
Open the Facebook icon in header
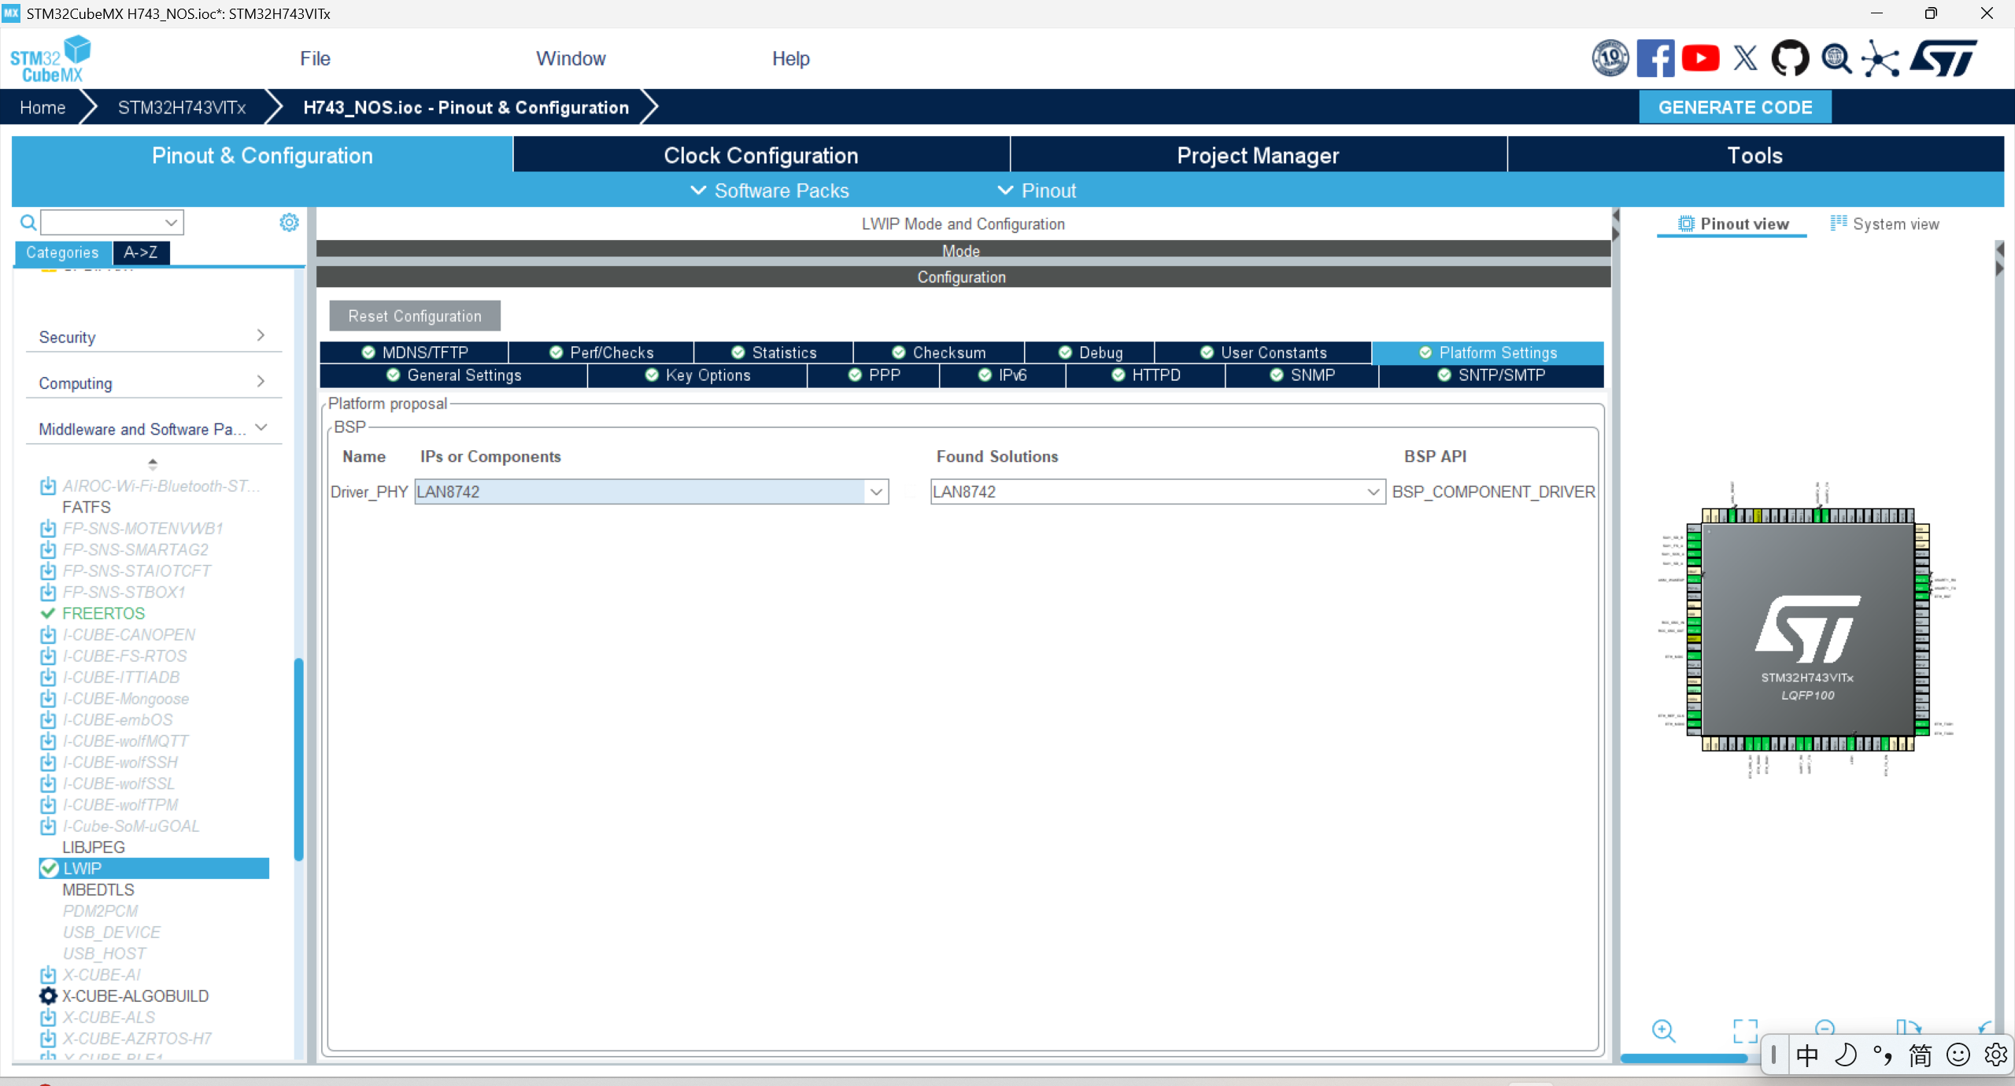1655,58
